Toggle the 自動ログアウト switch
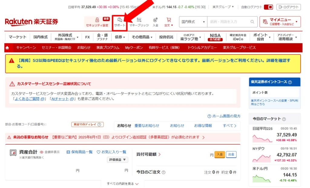Viewport: 310px width, 188px height. point(269,7)
